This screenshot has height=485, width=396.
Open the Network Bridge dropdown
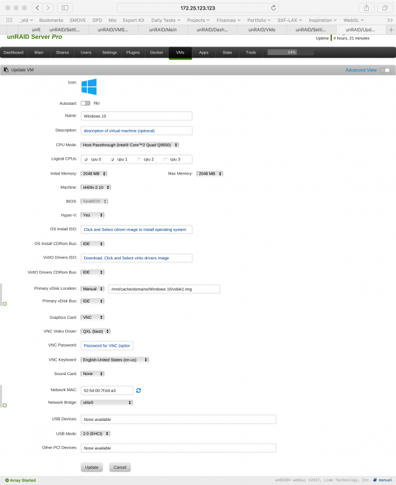click(x=107, y=403)
